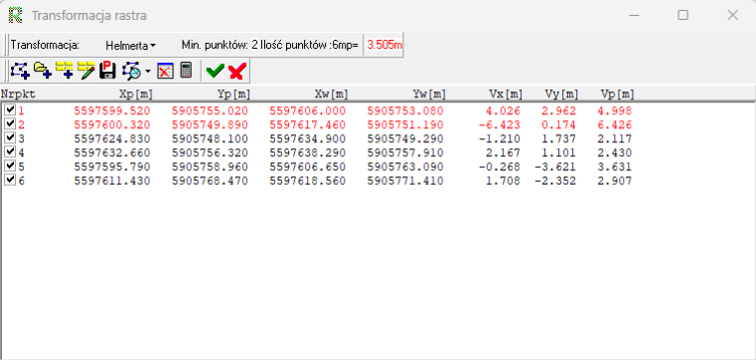Viewport: 756px width, 360px height.
Task: Select Vp value 4.998
Action: pos(615,111)
